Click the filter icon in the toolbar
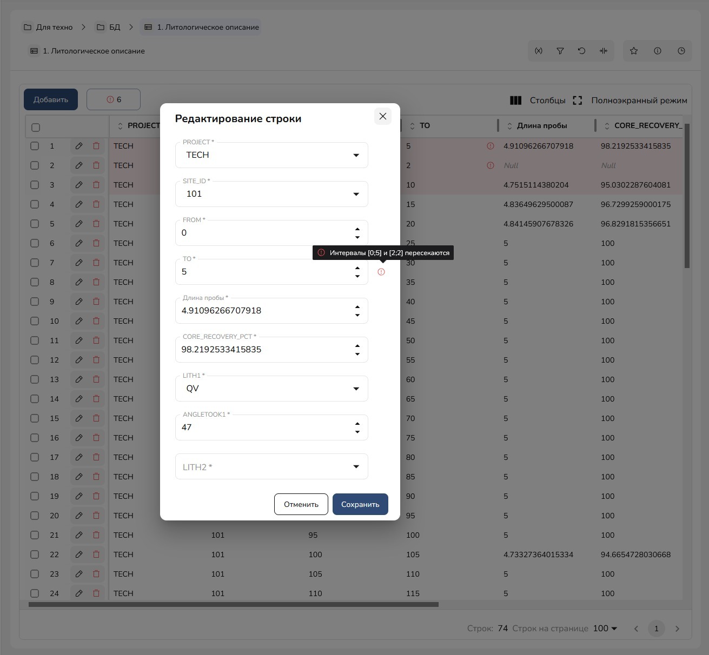Screen dimensions: 709x655 click(x=560, y=51)
